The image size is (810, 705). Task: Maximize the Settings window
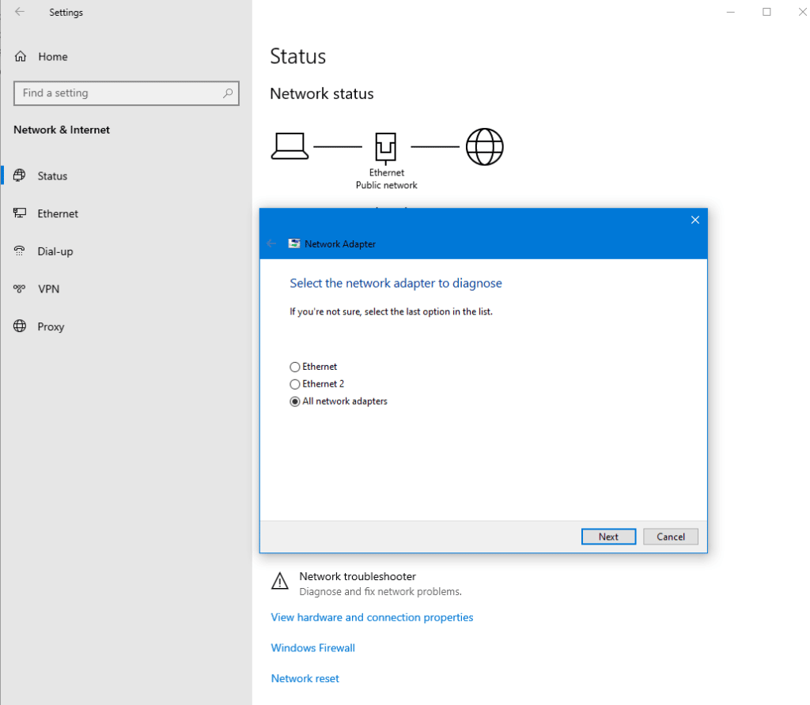[x=766, y=12]
